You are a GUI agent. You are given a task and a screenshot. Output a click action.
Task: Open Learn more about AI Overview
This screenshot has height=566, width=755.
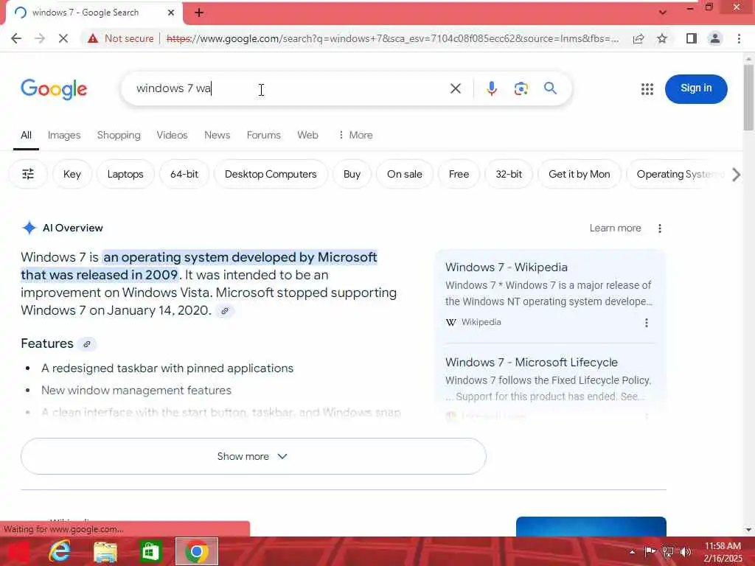616,228
